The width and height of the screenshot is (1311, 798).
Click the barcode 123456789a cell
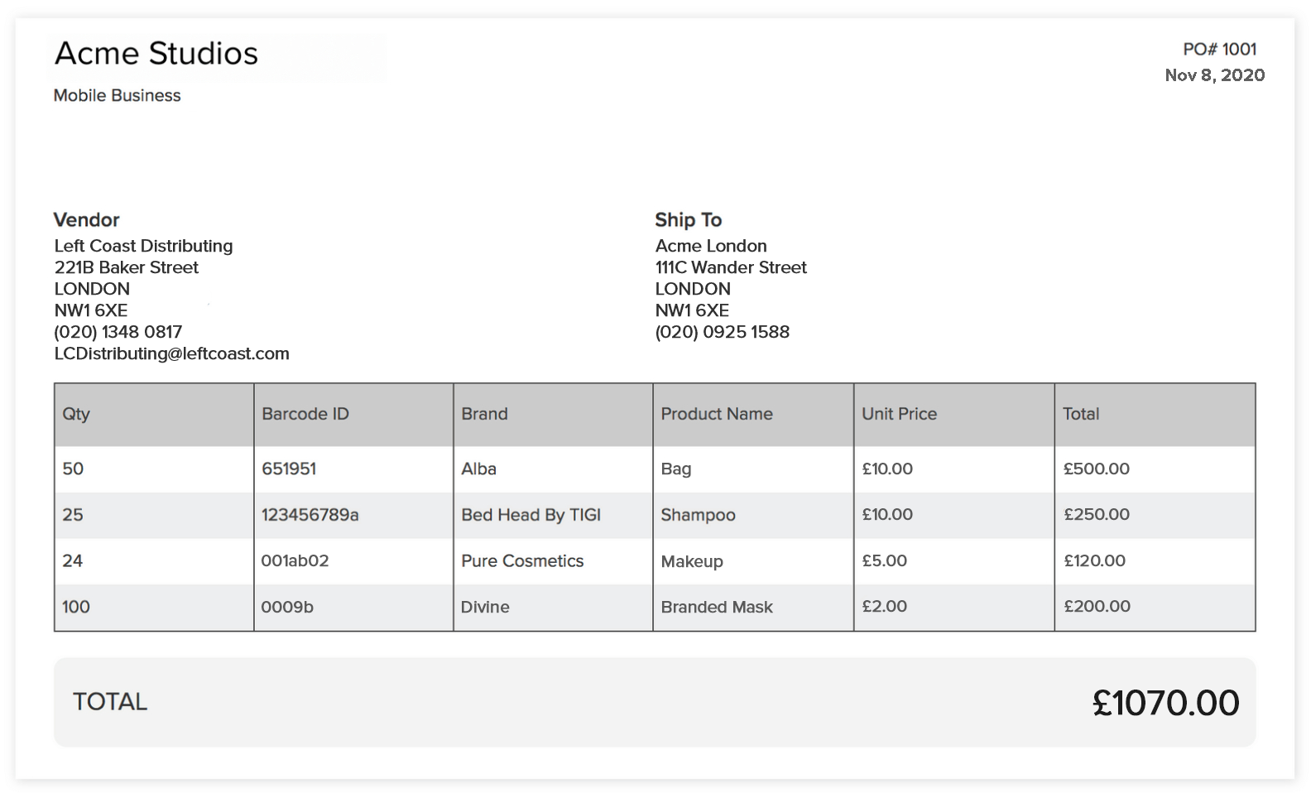coord(310,515)
